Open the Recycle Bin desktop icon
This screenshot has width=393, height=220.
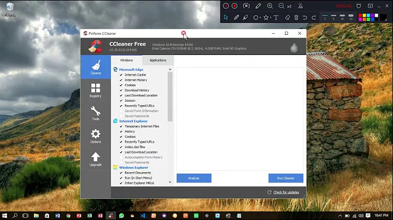pyautogui.click(x=10, y=9)
